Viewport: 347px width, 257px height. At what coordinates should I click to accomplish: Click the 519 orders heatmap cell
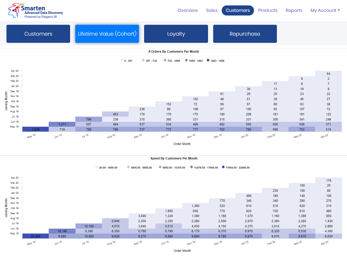[328, 129]
